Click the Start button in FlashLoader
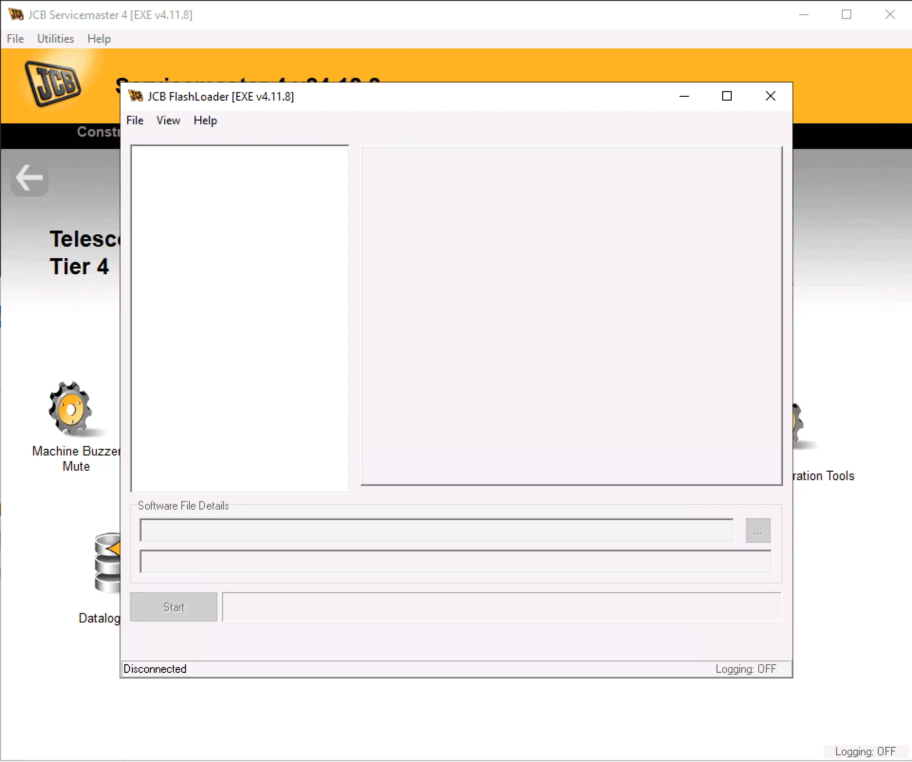 [x=174, y=607]
